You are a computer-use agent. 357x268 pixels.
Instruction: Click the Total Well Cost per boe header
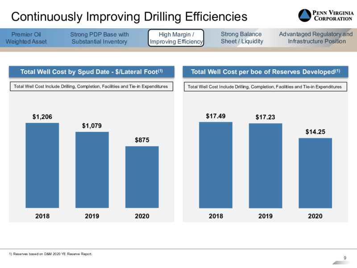[x=266, y=72]
